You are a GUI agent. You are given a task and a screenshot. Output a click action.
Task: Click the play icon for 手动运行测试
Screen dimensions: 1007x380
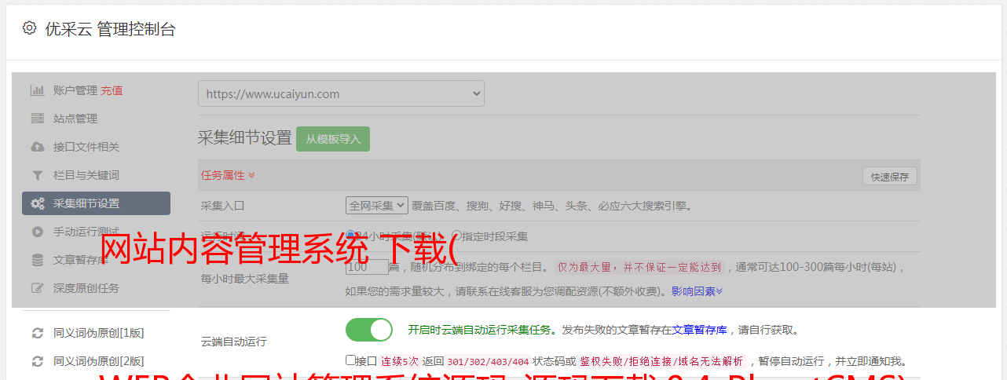37,232
